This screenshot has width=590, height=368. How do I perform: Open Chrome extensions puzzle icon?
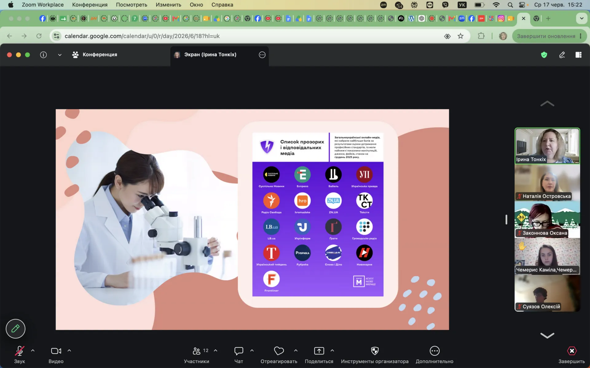tap(481, 36)
